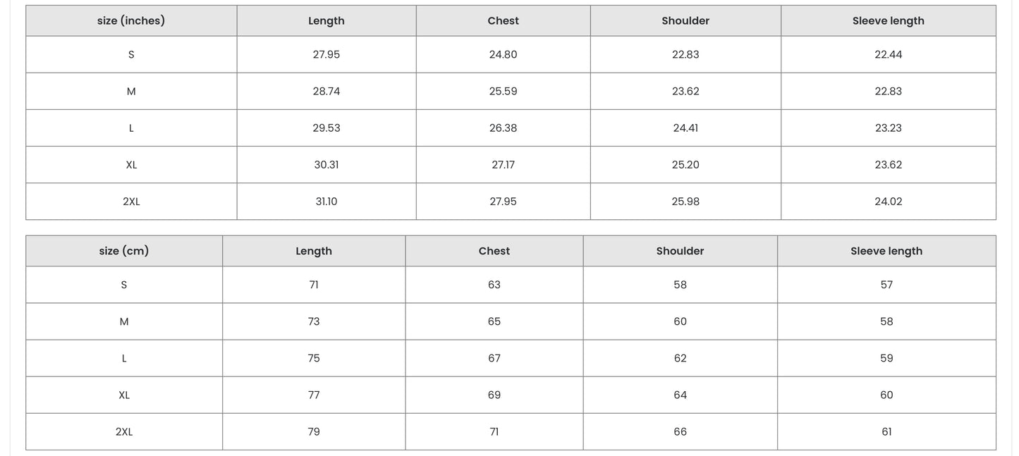Viewport: 1019px width, 456px height.
Task: Click the 31.10 length cell
Action: coord(327,202)
